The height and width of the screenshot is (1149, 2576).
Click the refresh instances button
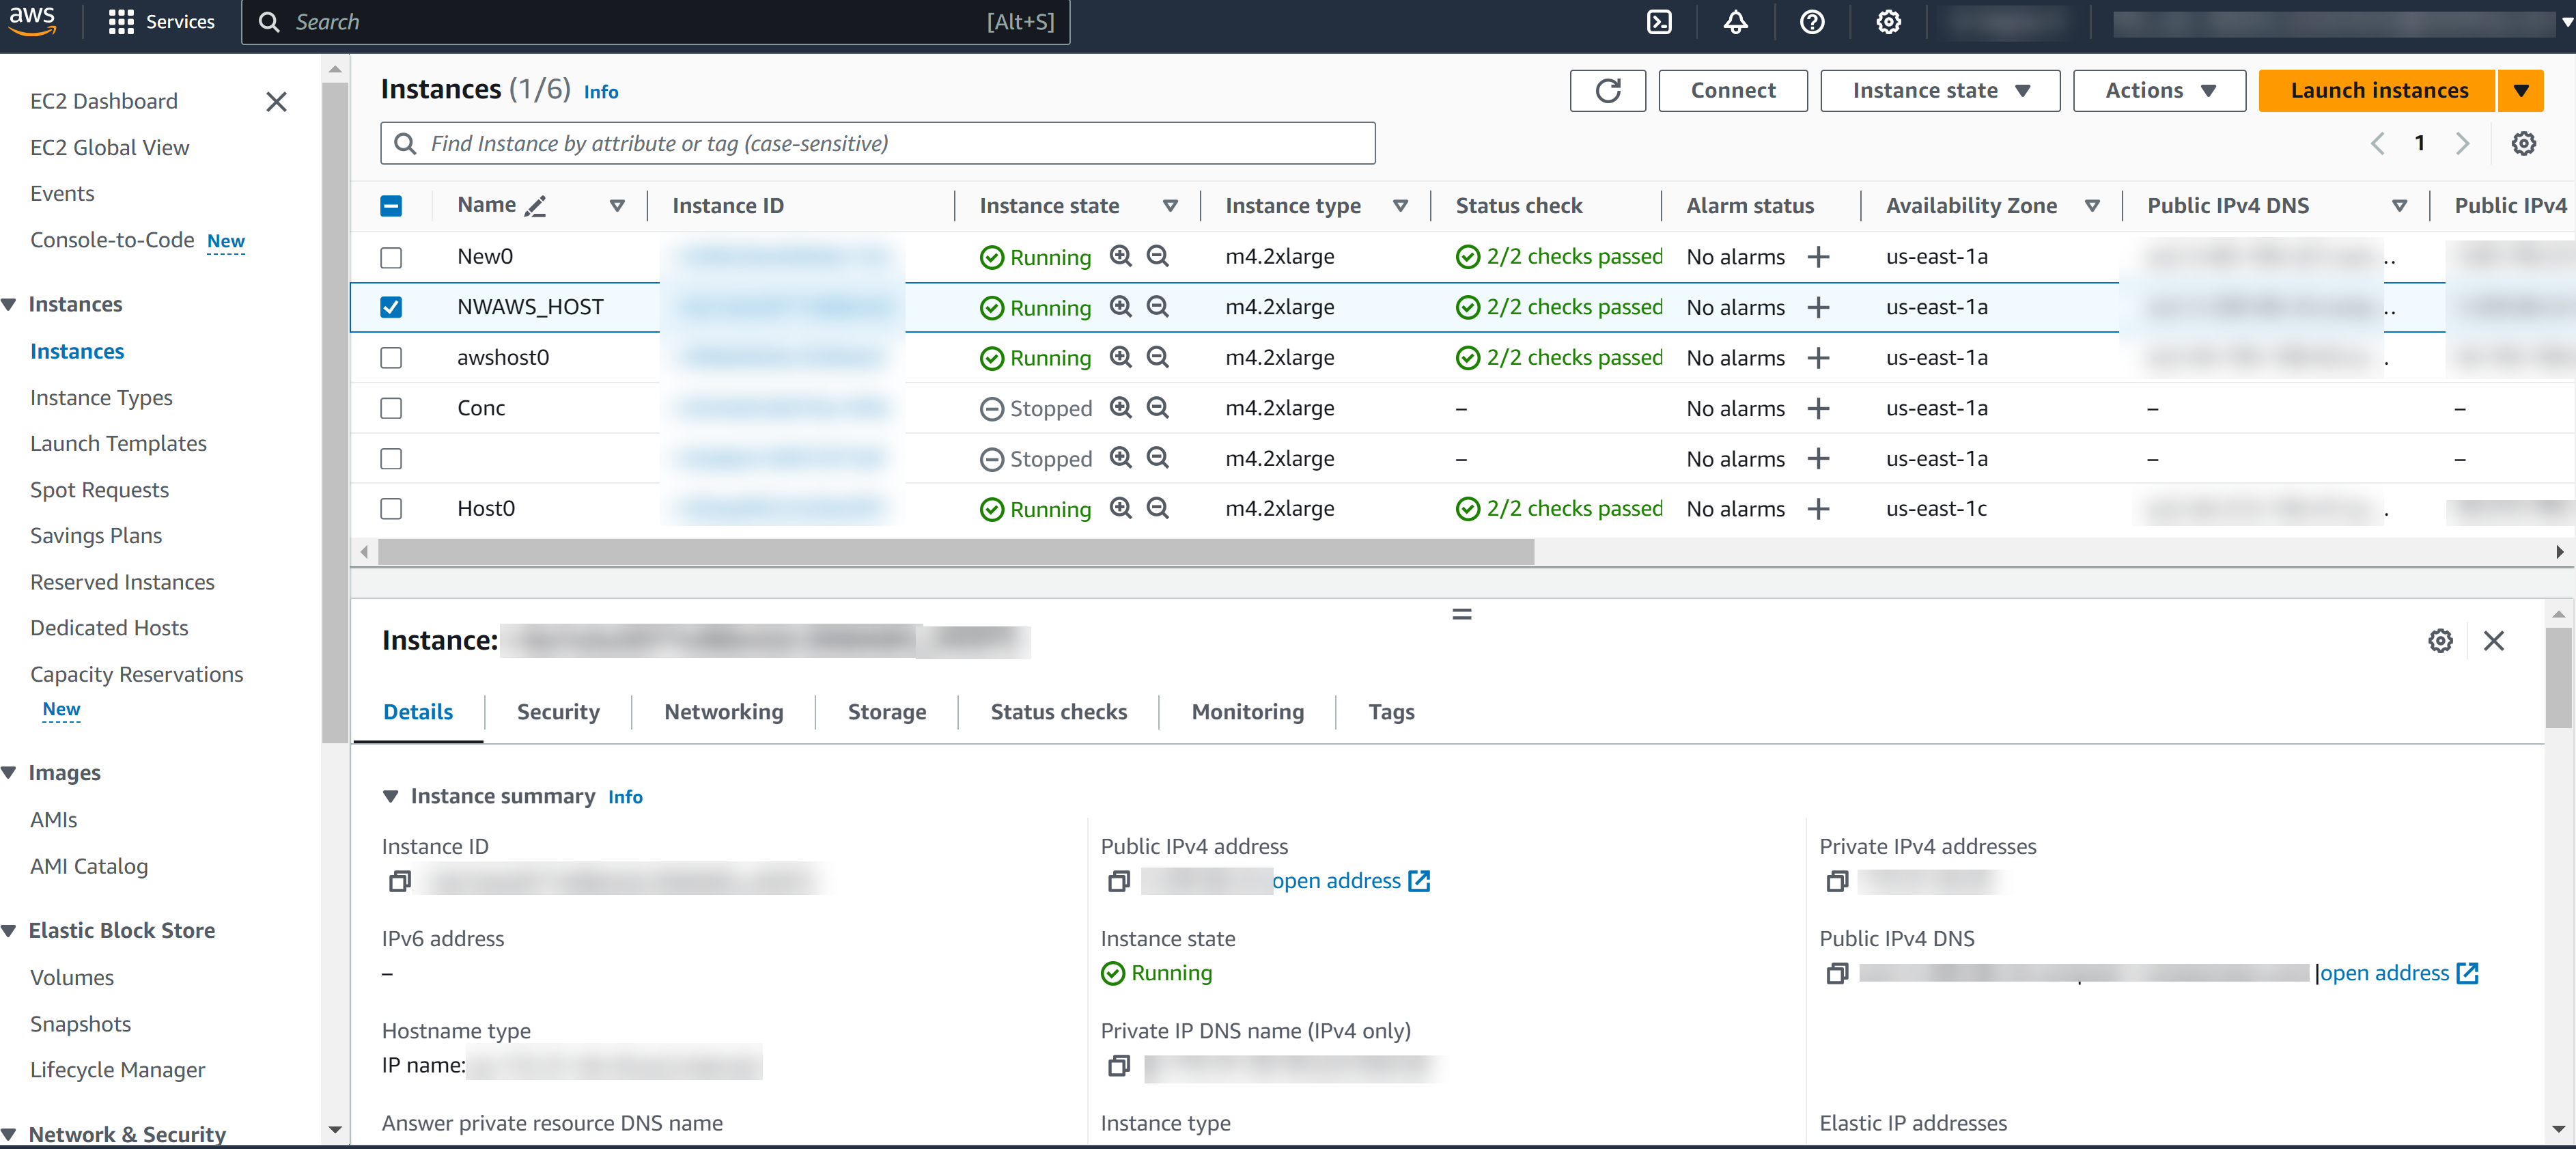point(1607,91)
